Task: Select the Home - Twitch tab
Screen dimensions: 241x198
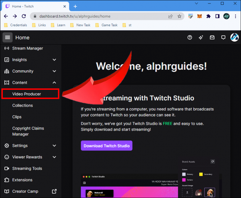Action: [35, 7]
